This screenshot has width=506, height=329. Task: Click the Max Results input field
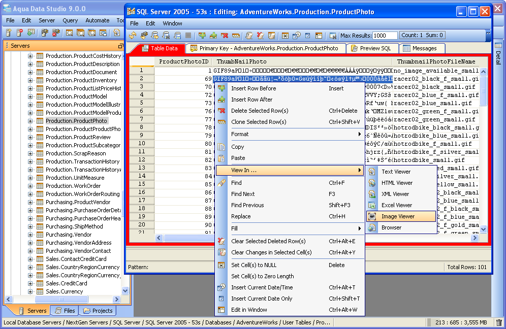click(385, 36)
